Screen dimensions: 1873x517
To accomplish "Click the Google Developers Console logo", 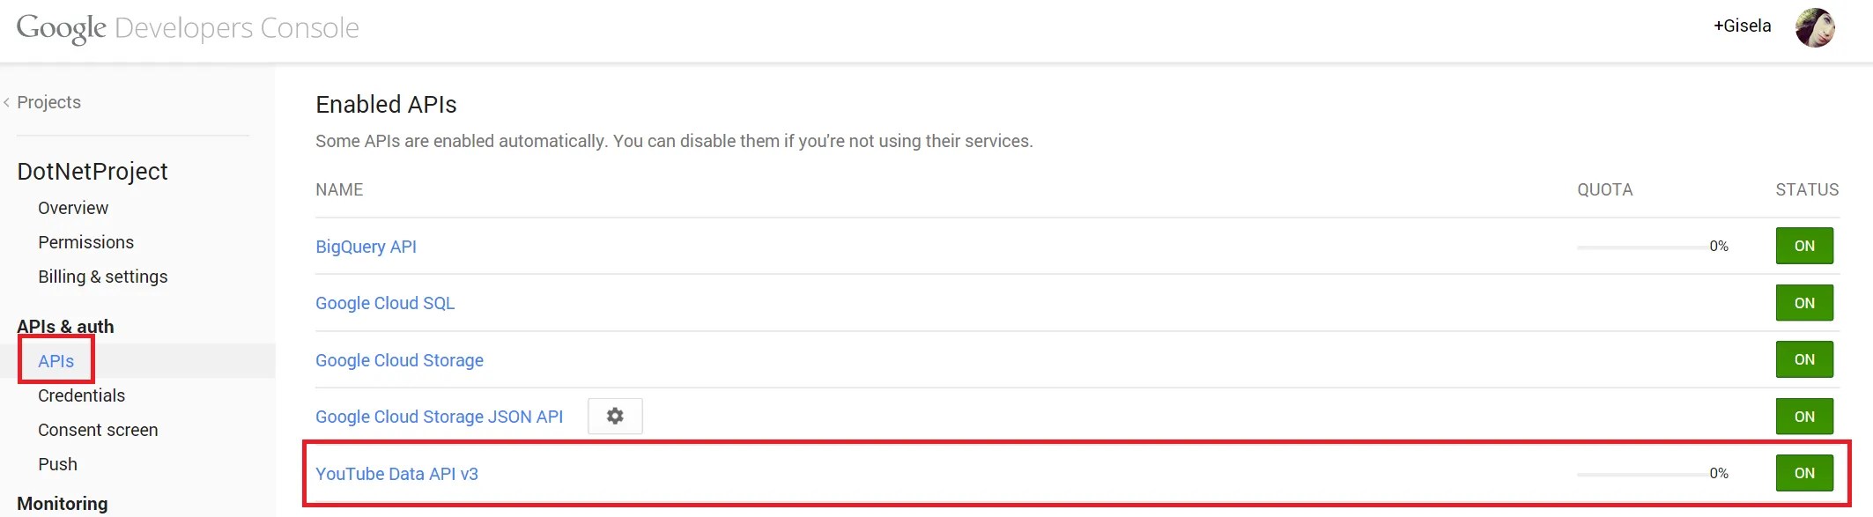I will click(x=188, y=28).
